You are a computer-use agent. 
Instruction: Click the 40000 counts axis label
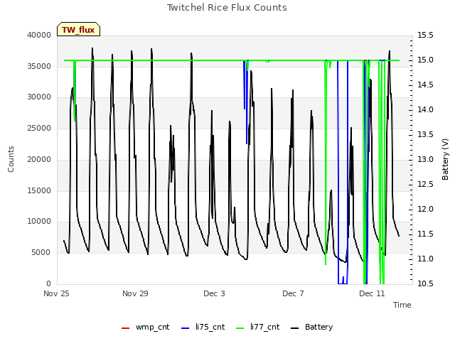[39, 35]
